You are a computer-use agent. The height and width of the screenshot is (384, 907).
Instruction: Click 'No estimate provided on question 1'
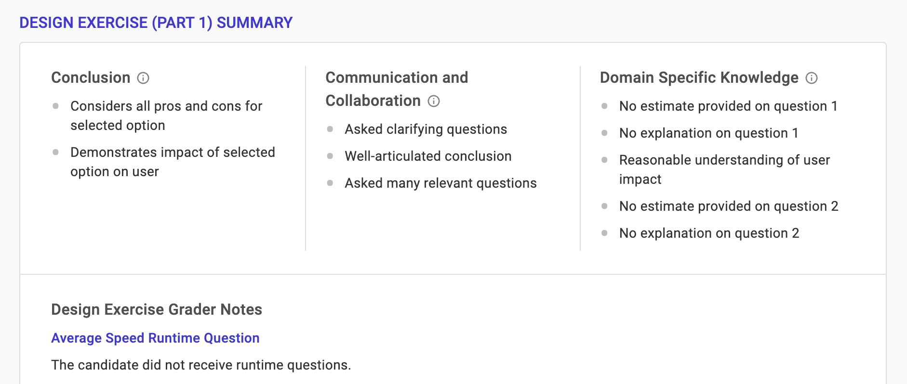(728, 106)
